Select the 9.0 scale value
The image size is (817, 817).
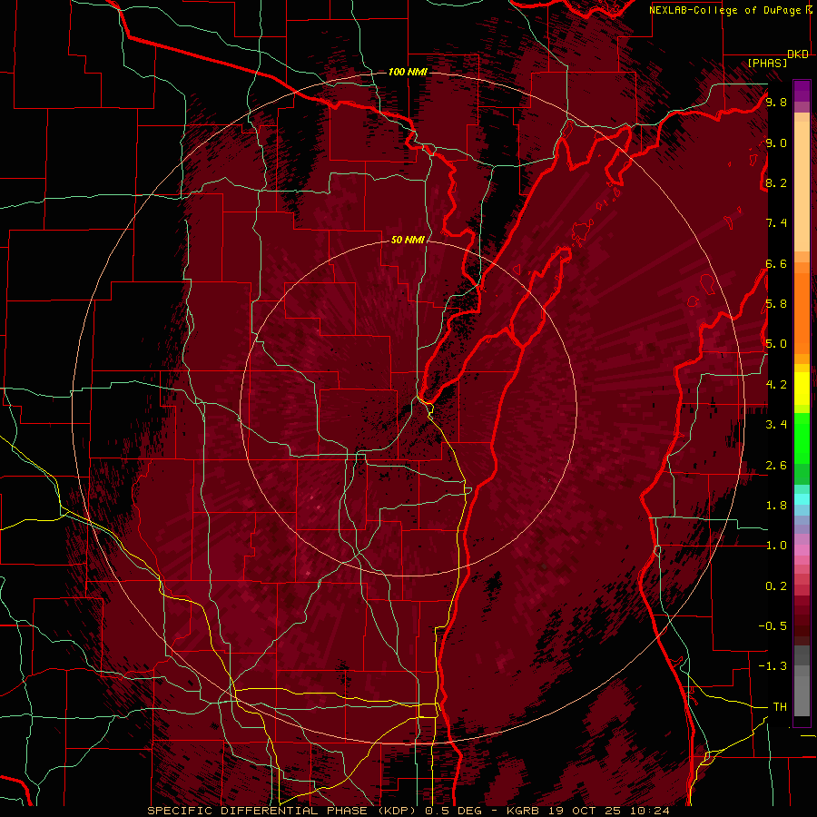(x=776, y=143)
